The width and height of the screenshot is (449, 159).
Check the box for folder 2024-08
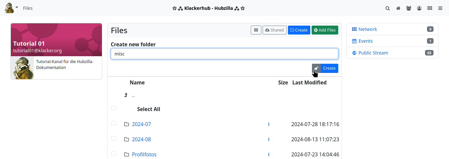click(x=114, y=138)
